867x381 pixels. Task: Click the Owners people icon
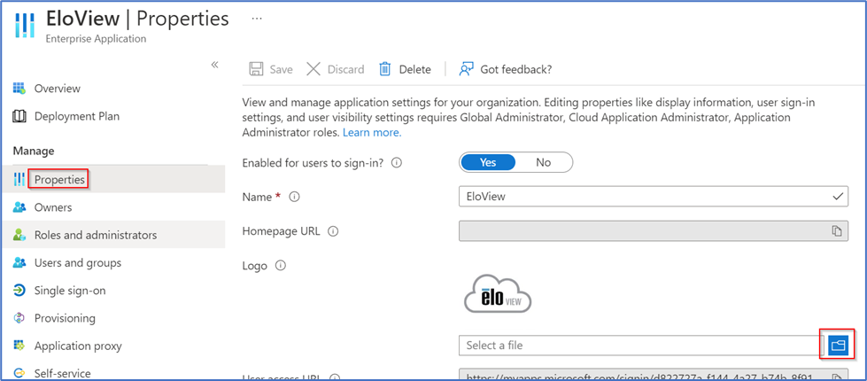[x=19, y=207]
